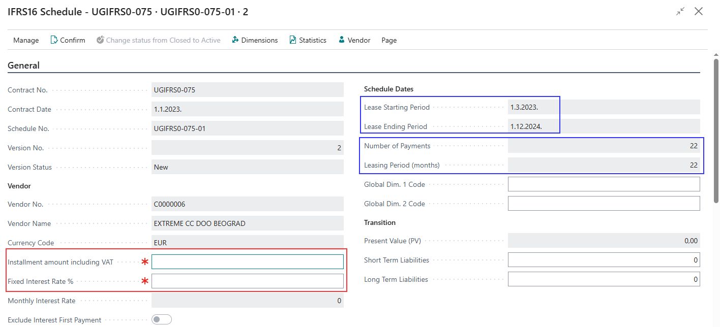The height and width of the screenshot is (327, 720).
Task: Close the IFRS16 Schedule page
Action: pyautogui.click(x=699, y=11)
